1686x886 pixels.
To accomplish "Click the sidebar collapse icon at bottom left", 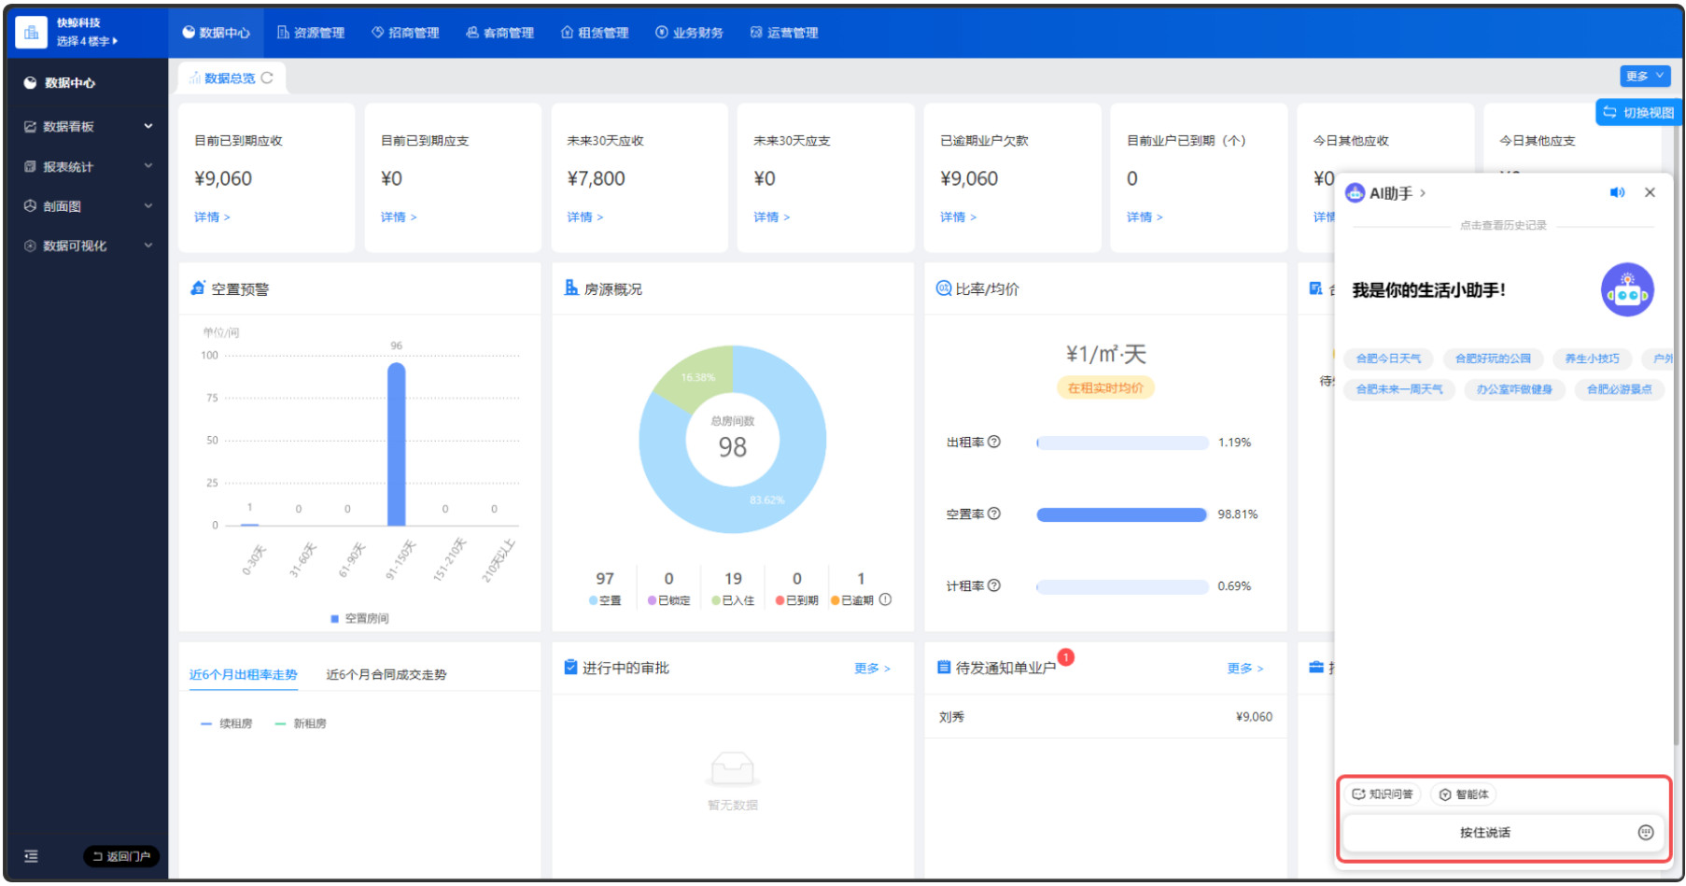I will [31, 855].
